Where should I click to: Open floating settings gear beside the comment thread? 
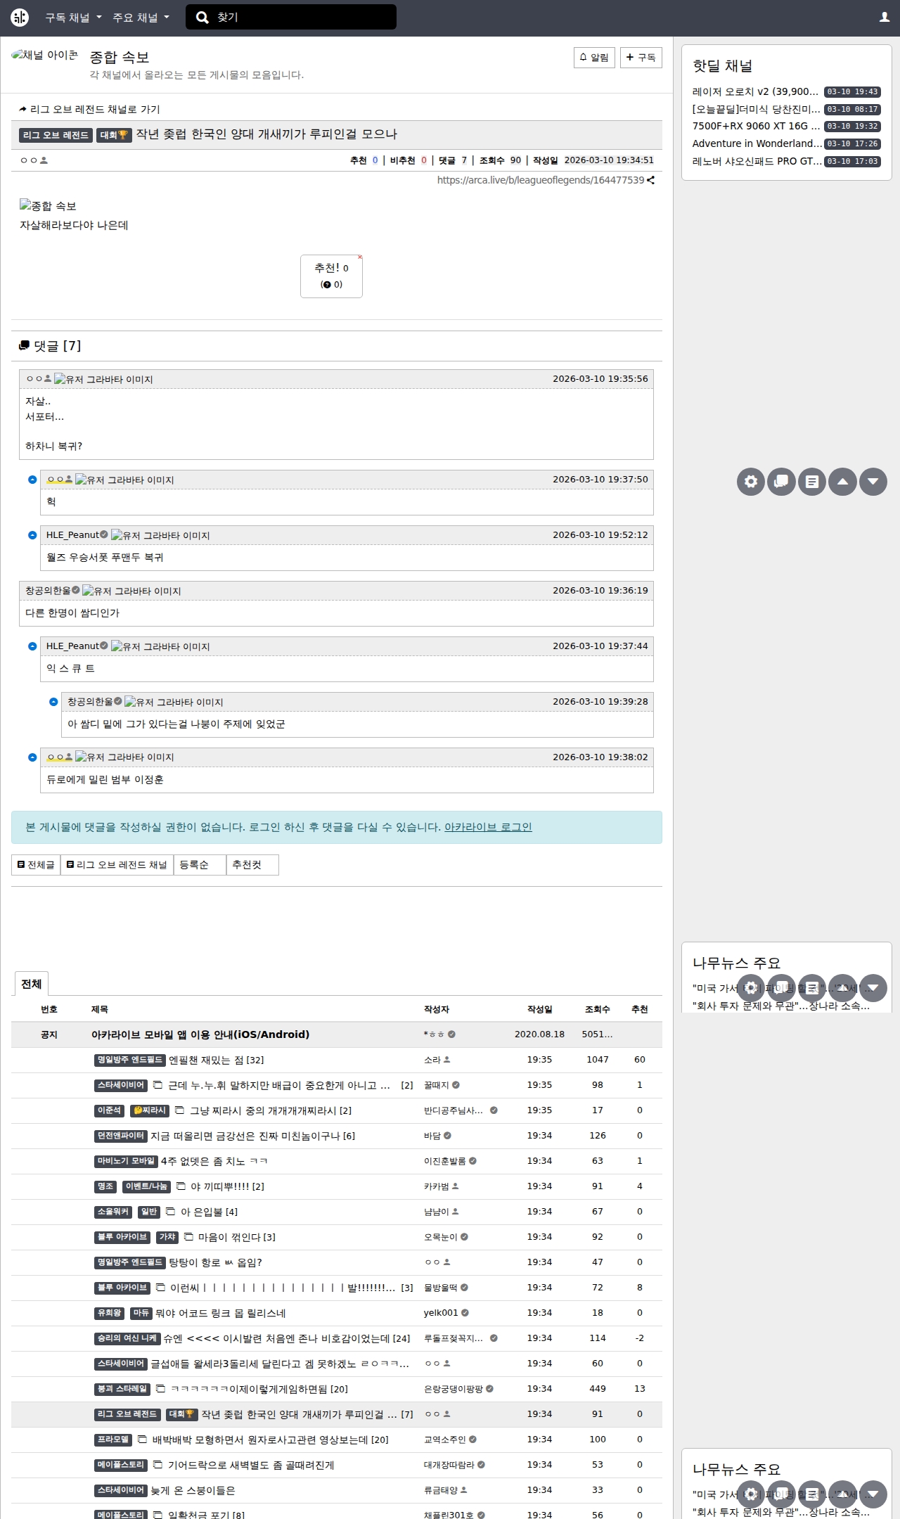751,482
